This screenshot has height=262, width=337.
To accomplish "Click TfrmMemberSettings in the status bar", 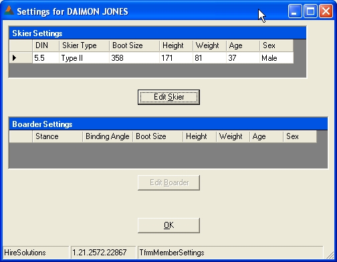I will [x=230, y=253].
